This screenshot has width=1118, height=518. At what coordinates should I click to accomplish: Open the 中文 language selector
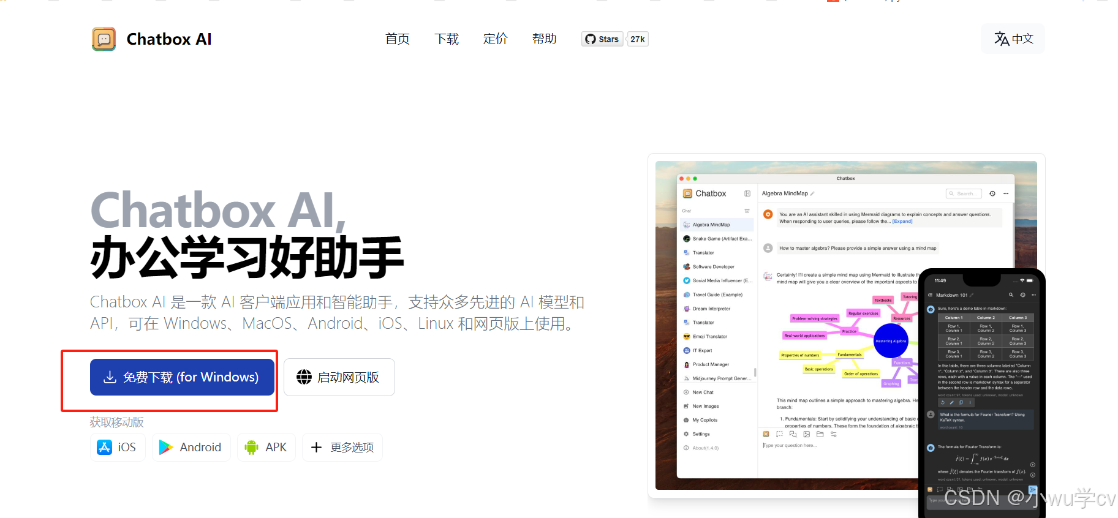click(1013, 39)
